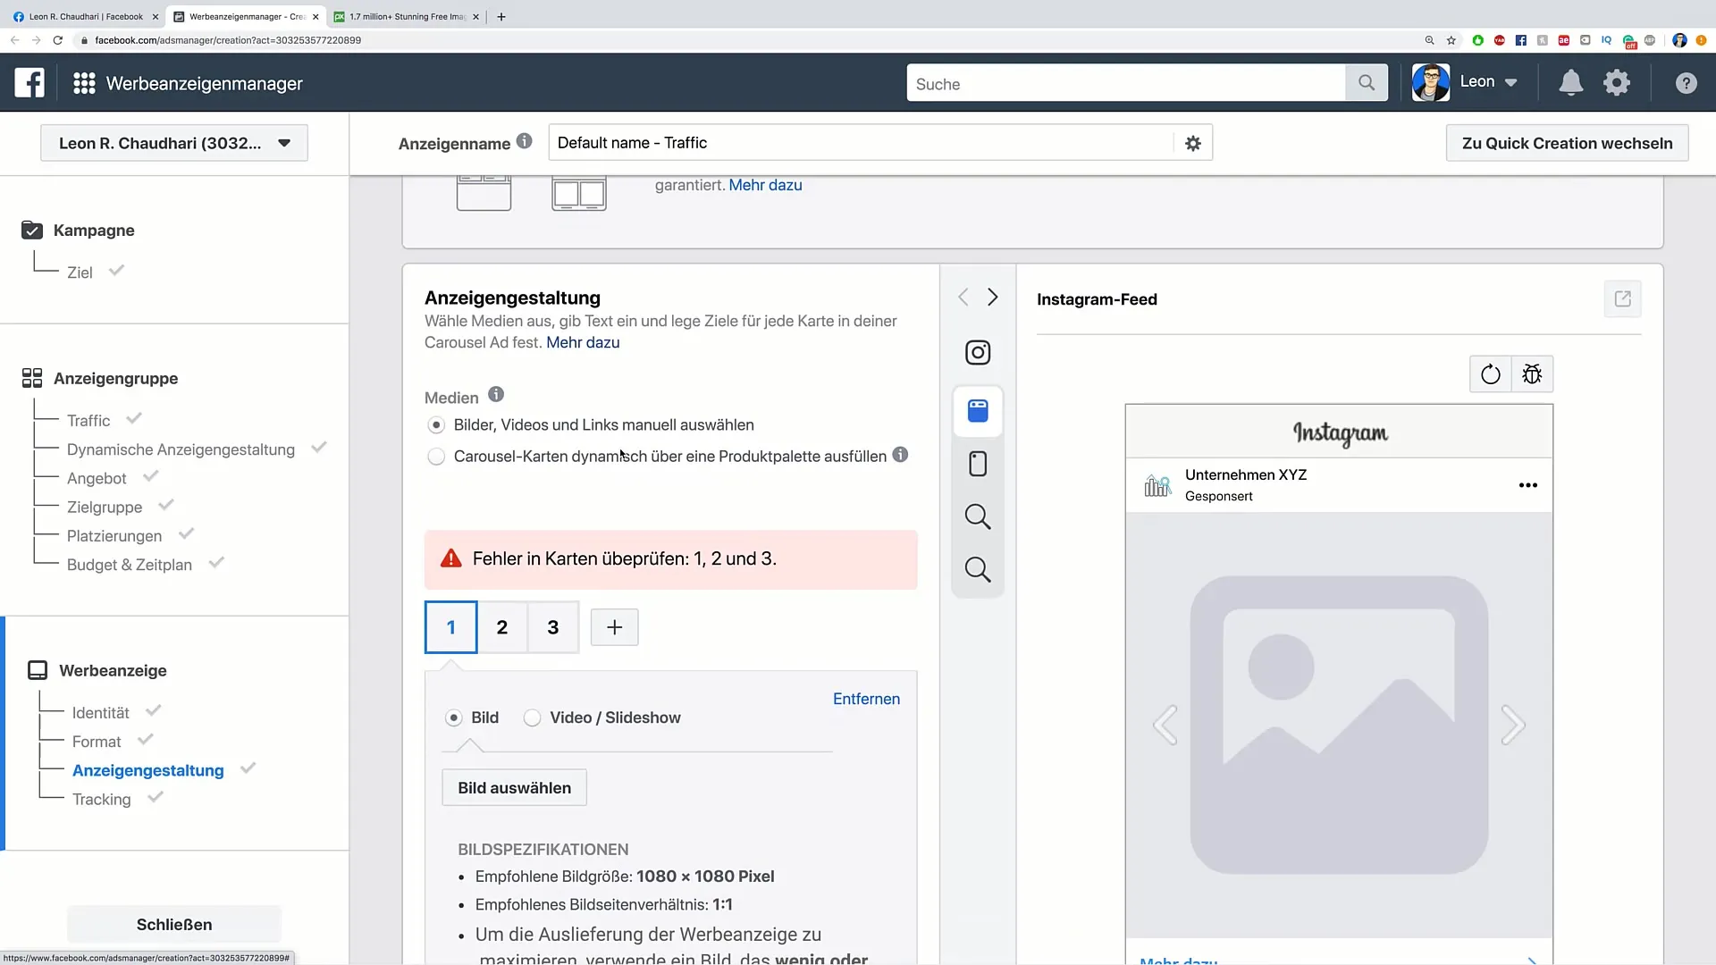Click the bug report icon above preview
This screenshot has height=965, width=1716.
(x=1532, y=374)
